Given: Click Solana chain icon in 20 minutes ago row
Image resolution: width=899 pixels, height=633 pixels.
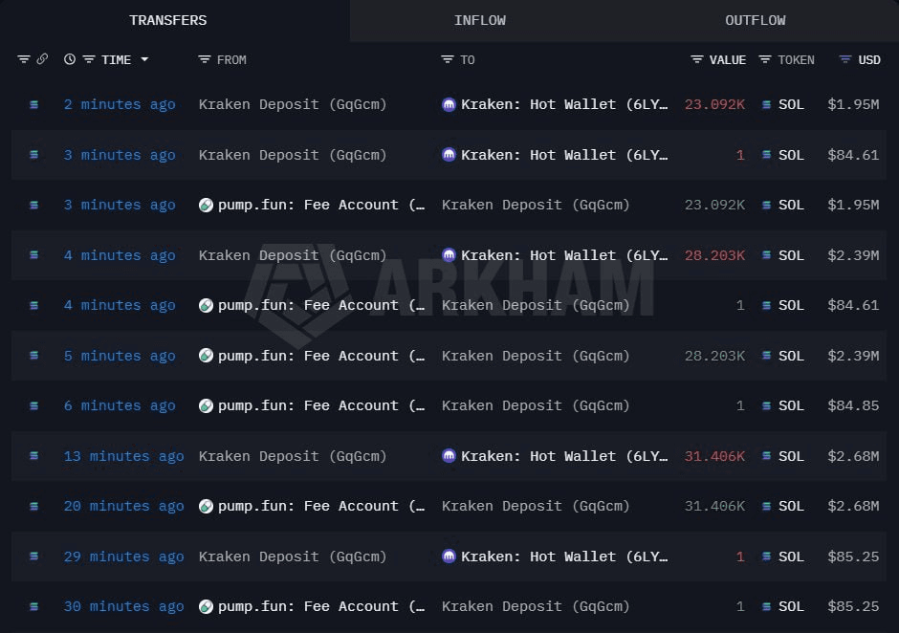Looking at the screenshot, I should pyautogui.click(x=33, y=506).
